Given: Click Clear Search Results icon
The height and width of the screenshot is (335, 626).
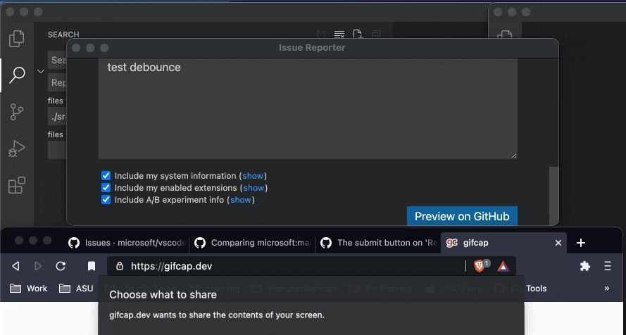Looking at the screenshot, I should point(339,34).
